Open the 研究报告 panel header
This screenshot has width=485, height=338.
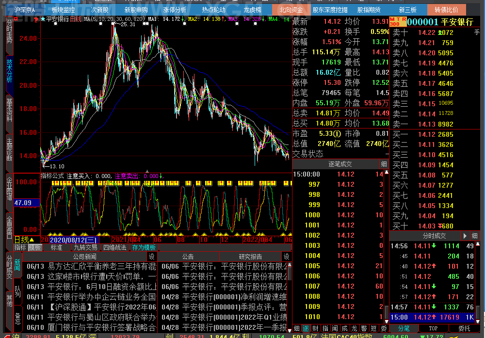[251, 257]
